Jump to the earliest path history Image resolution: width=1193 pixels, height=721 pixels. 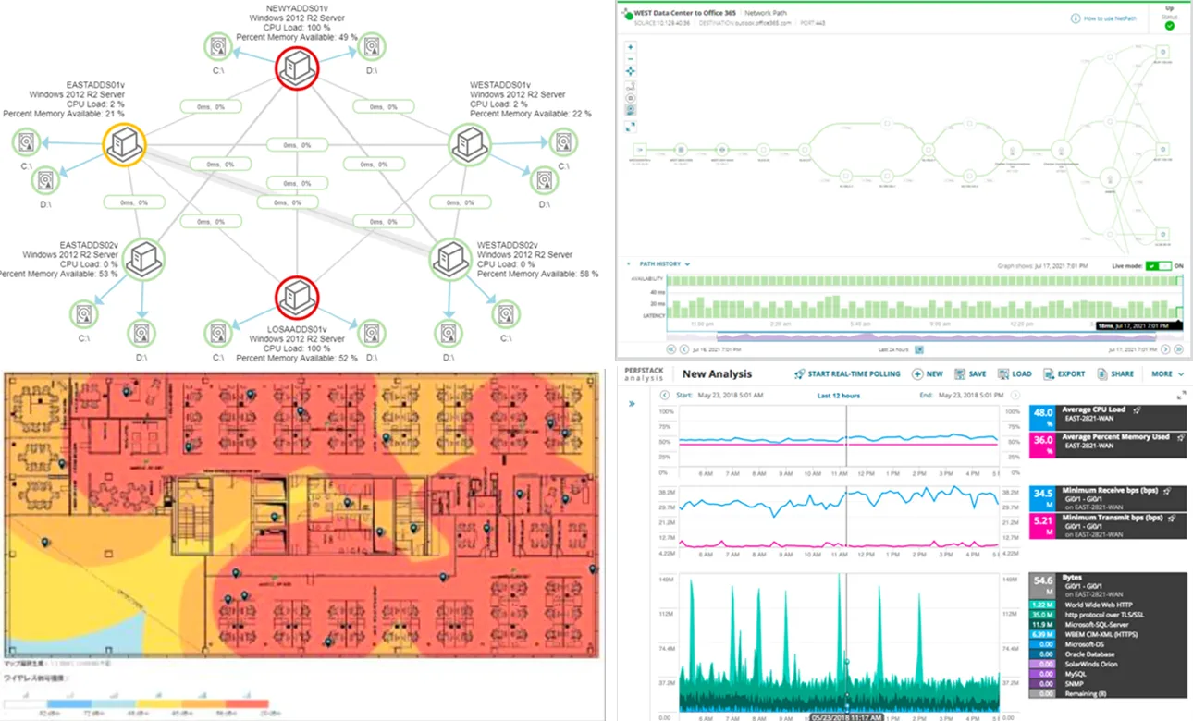[x=671, y=349]
